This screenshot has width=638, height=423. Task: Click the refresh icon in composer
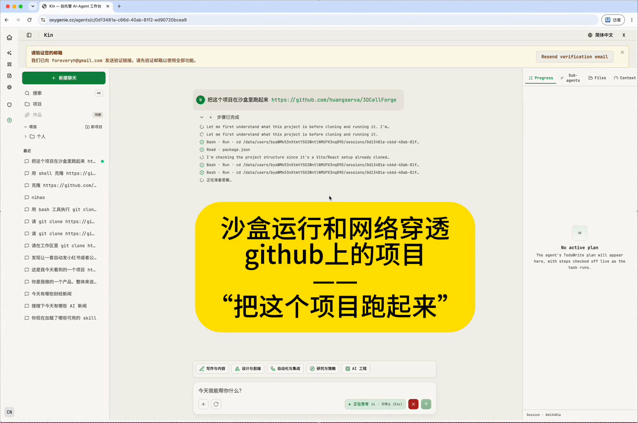[216, 404]
